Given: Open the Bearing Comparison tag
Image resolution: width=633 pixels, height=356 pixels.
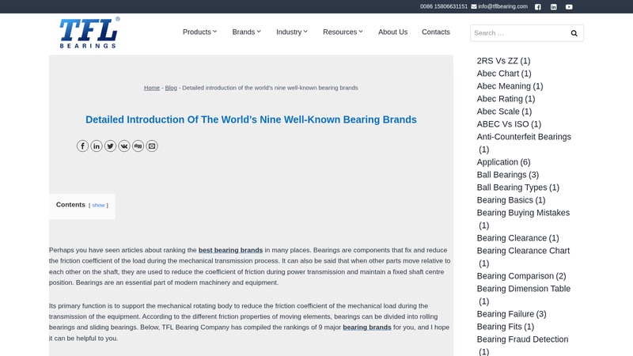Looking at the screenshot, I should 521,276.
